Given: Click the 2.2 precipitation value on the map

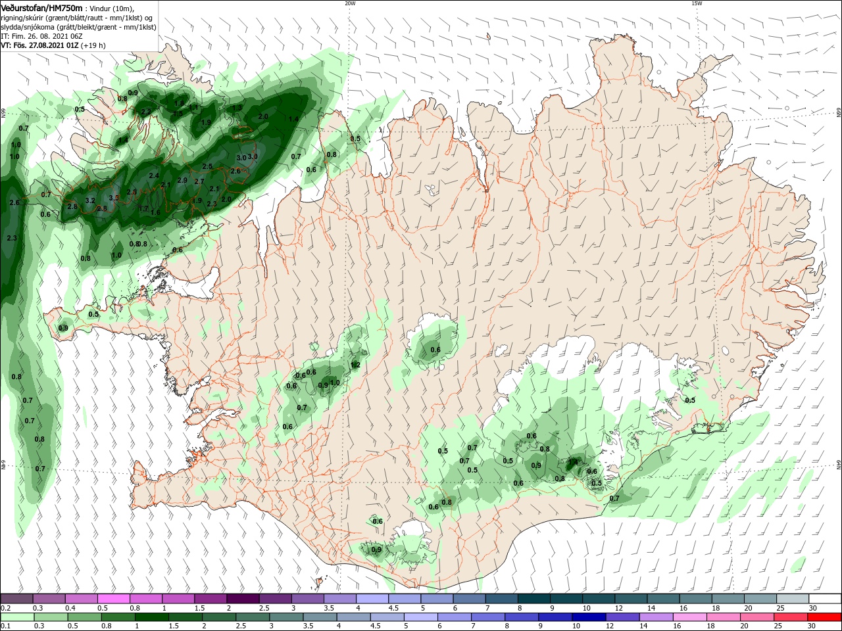Looking at the screenshot, I should click(146, 112).
